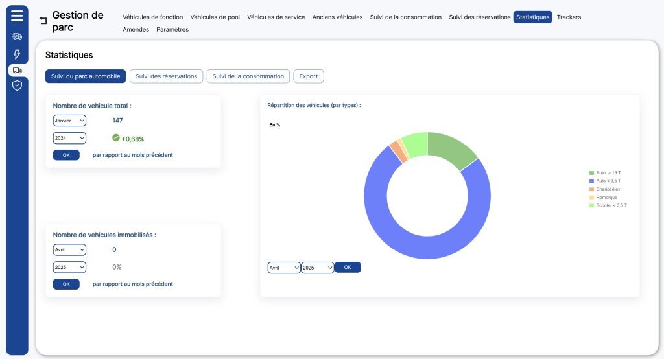Image resolution: width=664 pixels, height=359 pixels.
Task: Open top Suivi des réservations menu item
Action: tap(480, 17)
